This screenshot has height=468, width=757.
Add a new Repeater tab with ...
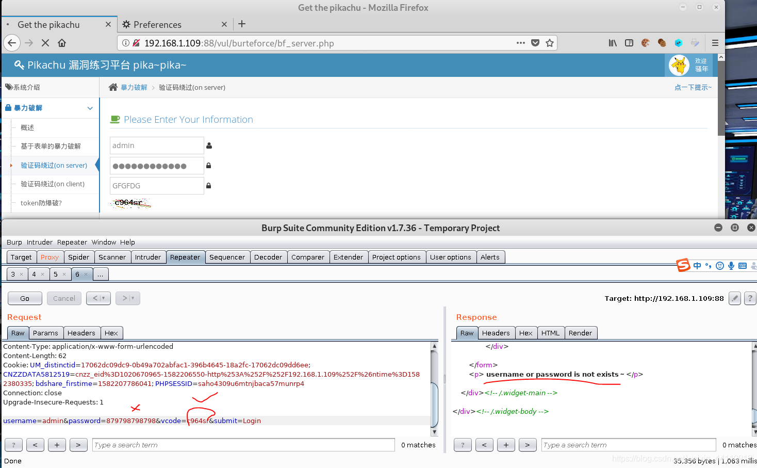[x=101, y=274]
